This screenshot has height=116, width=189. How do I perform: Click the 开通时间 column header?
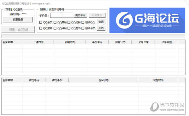point(38,42)
